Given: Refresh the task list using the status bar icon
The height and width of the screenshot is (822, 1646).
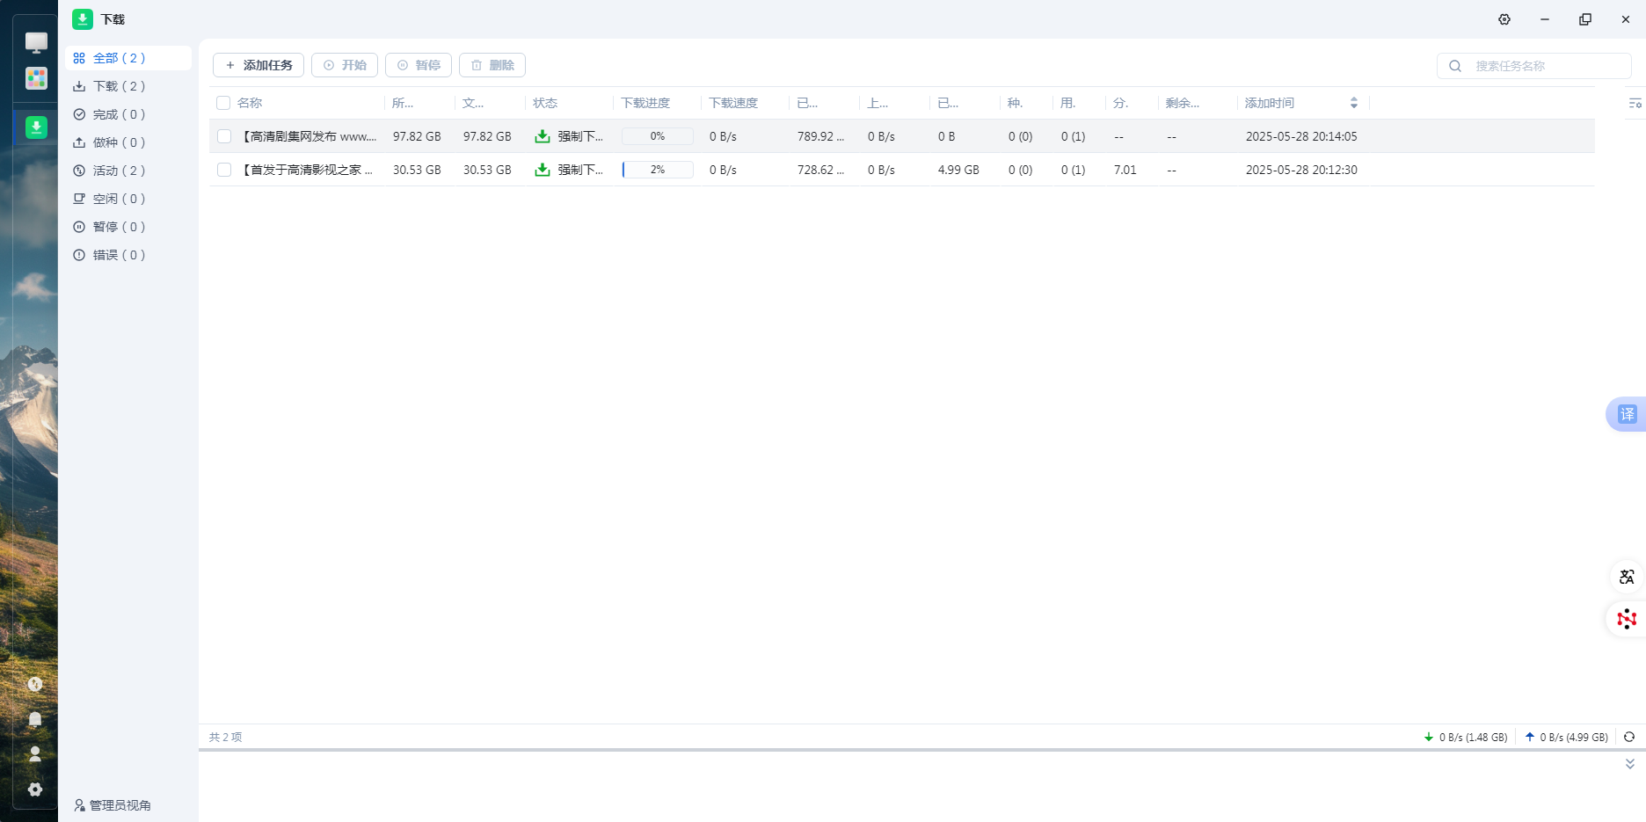Looking at the screenshot, I should (1629, 738).
